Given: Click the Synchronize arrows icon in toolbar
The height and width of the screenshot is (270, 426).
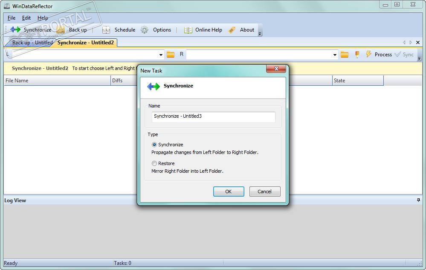Looking at the screenshot, I should tap(15, 29).
